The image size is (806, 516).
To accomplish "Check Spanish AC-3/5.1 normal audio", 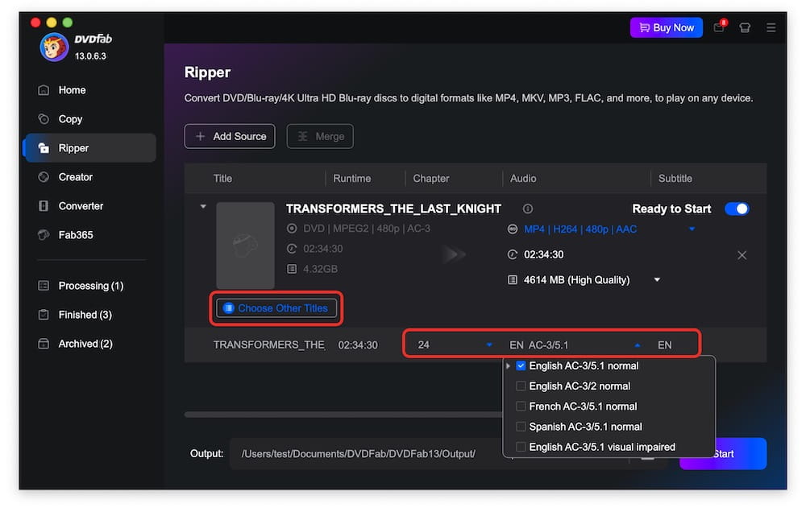I will click(521, 427).
